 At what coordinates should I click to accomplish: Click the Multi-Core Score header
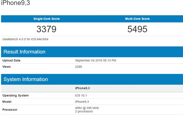click(137, 19)
